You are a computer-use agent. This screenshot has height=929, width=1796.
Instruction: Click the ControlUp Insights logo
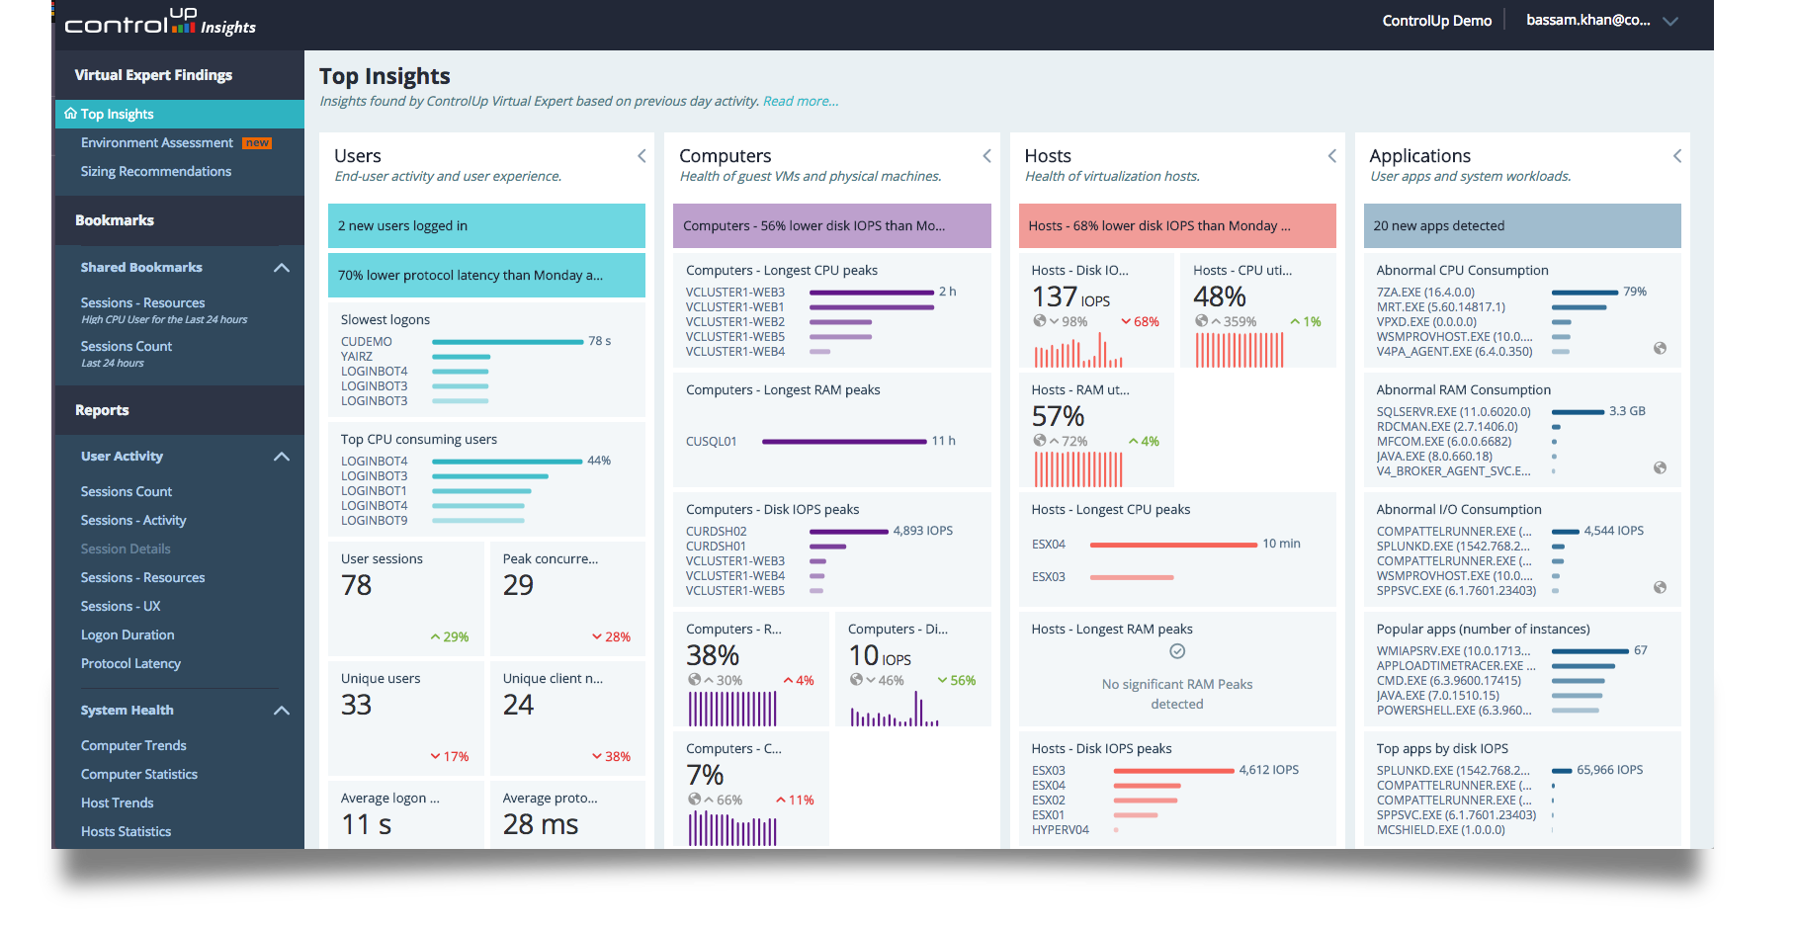coord(160,22)
